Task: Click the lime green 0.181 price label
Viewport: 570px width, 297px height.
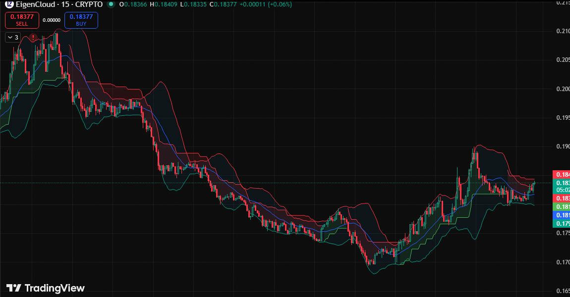Action: coord(561,206)
